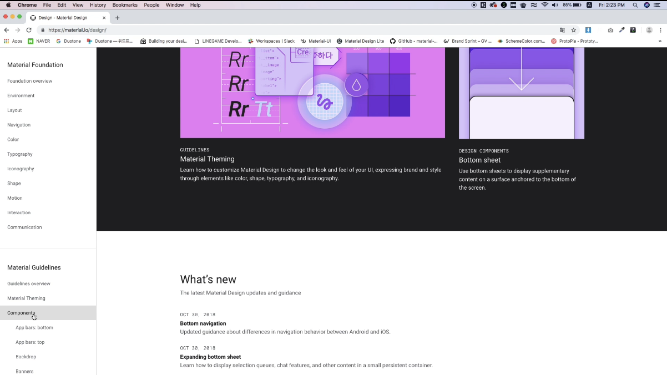Click the camera screenshot extension icon
Image resolution: width=667 pixels, height=375 pixels.
click(610, 30)
